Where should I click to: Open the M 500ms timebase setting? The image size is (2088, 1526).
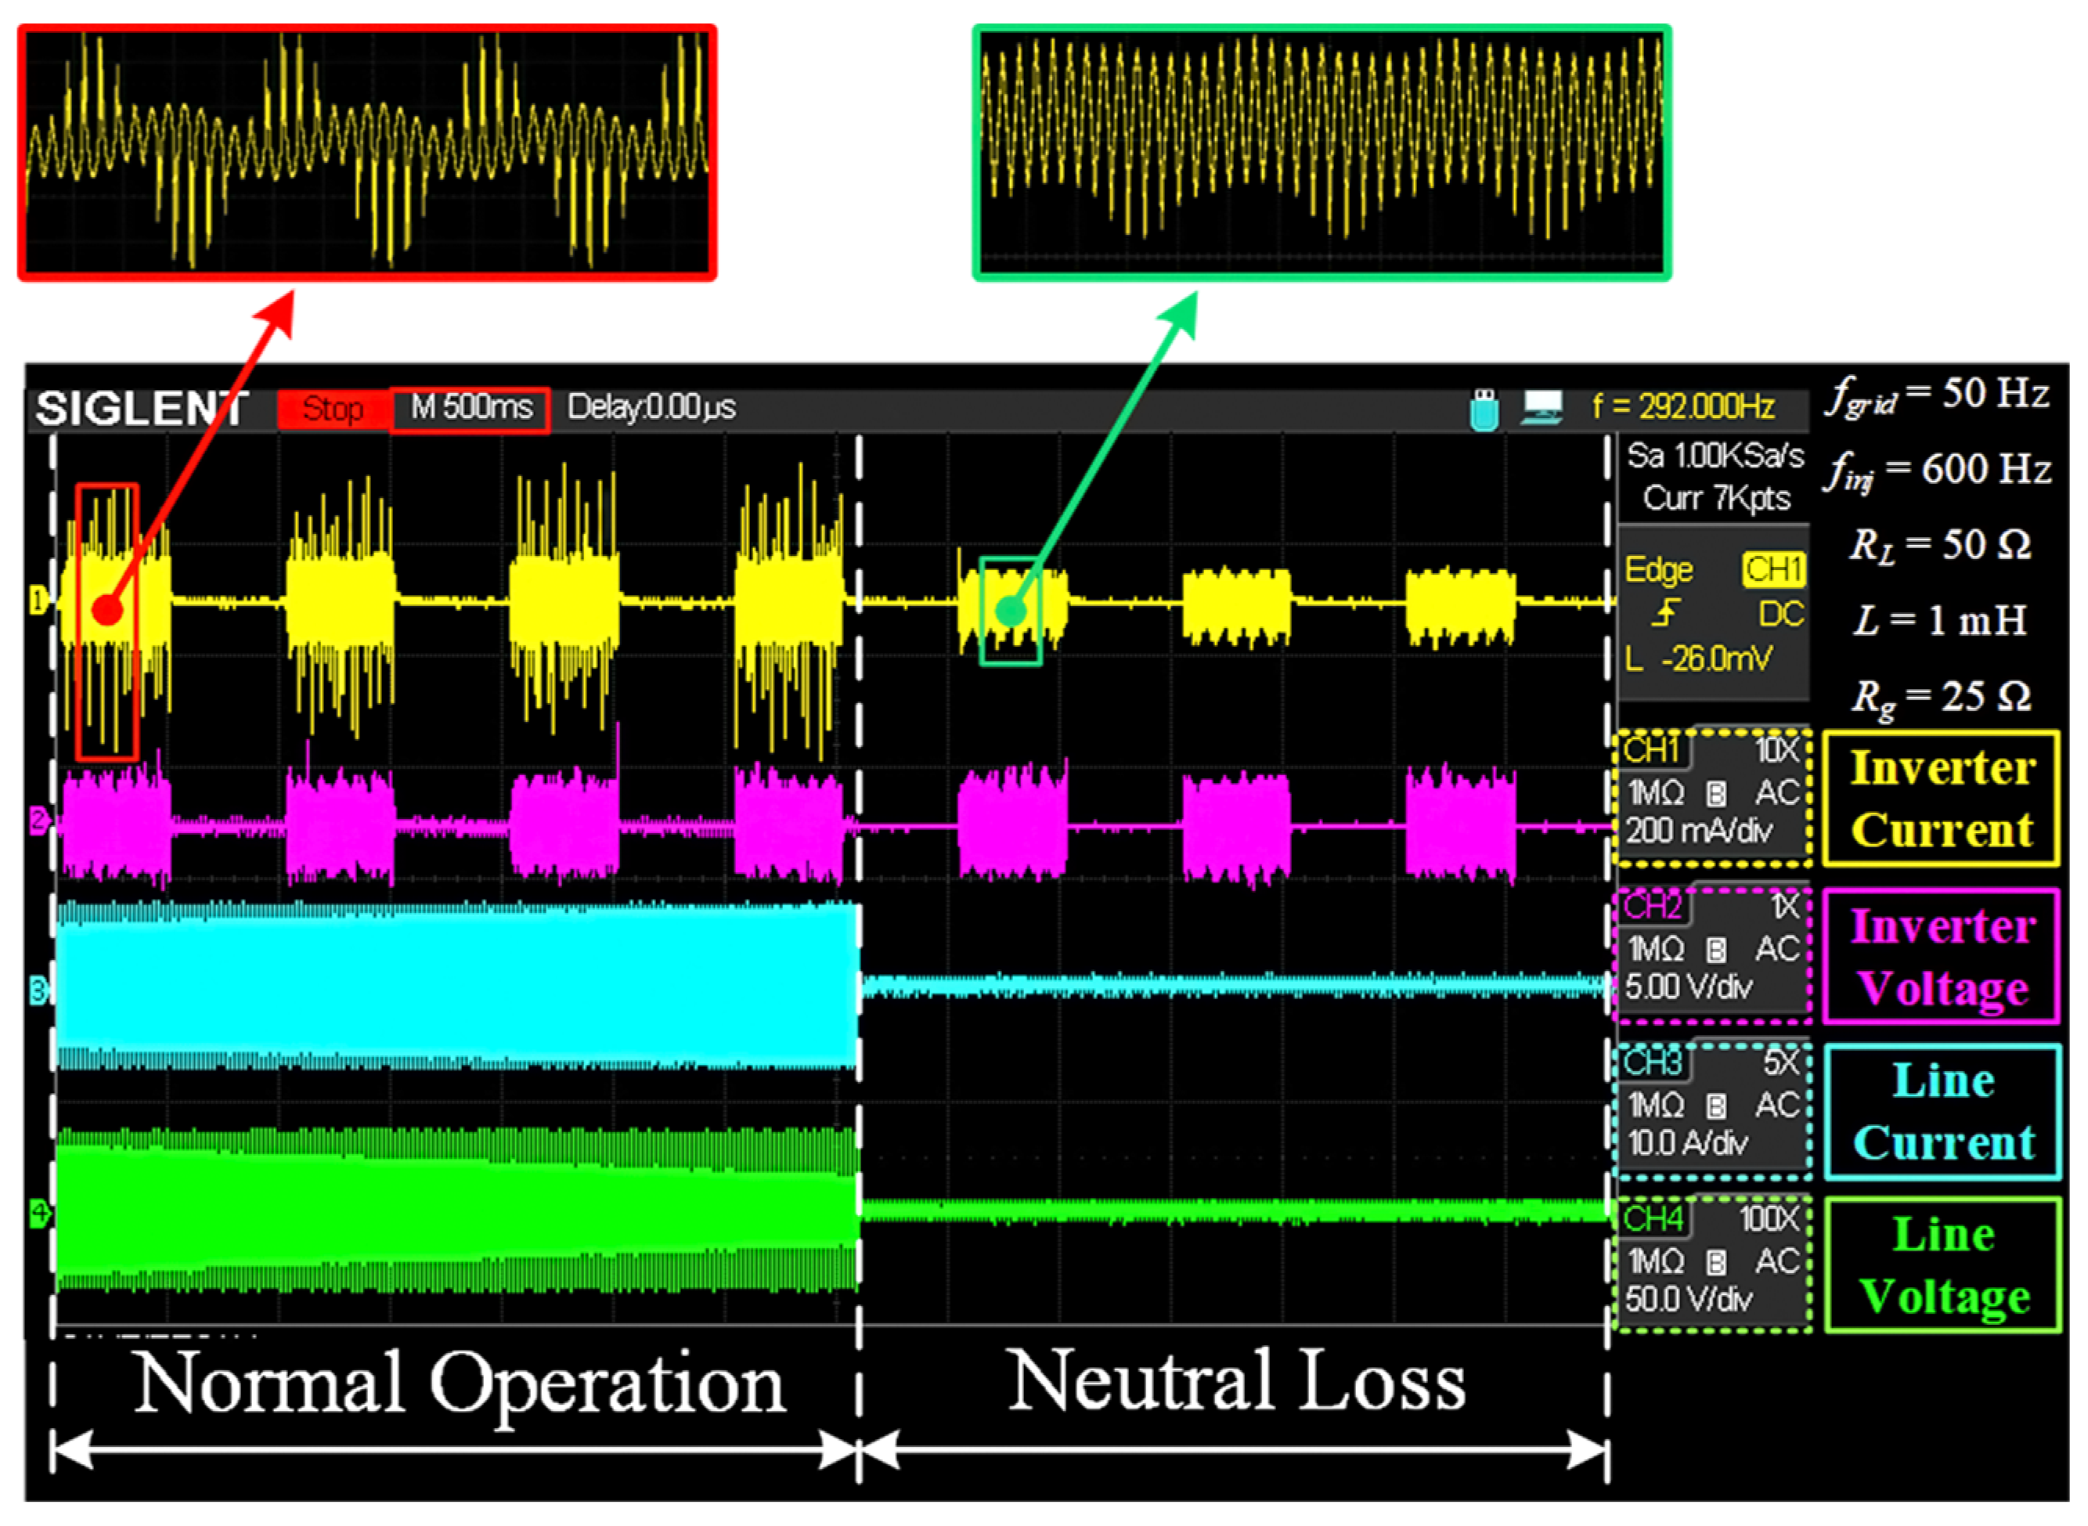pyautogui.click(x=471, y=408)
